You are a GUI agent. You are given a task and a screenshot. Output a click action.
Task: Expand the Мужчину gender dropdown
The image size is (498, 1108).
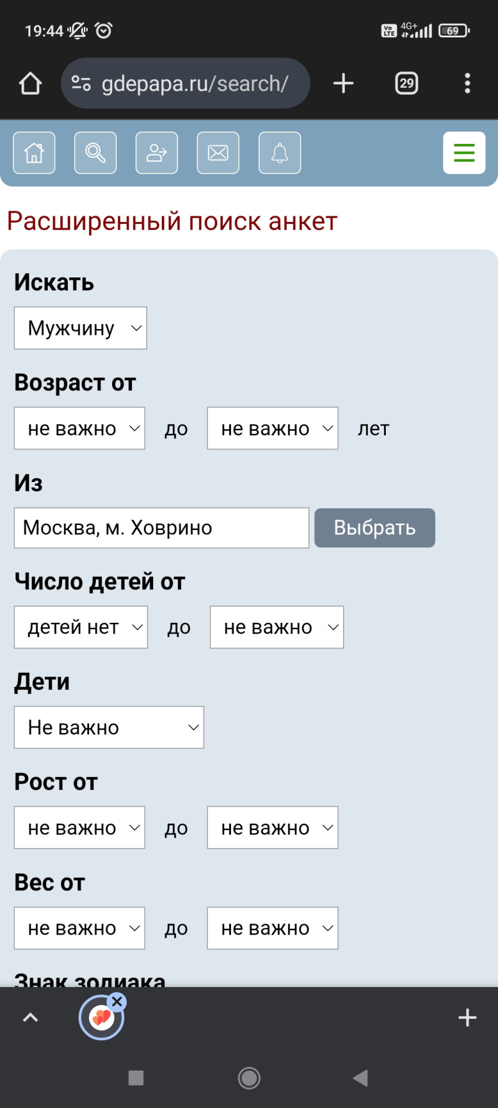pos(80,328)
